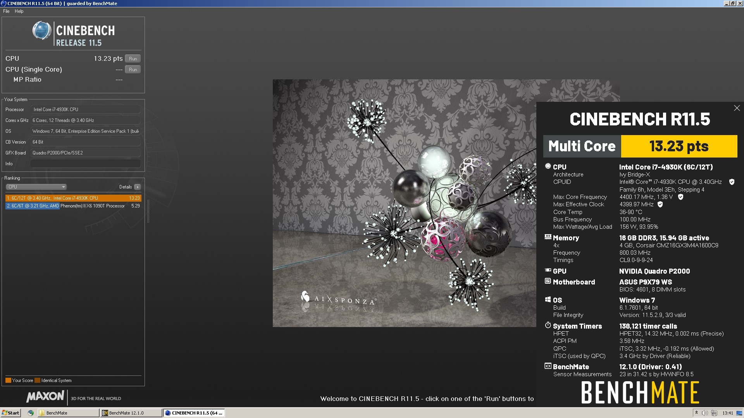Switch to BenchMate 12.1.0 taskbar button
744x418 pixels.
pyautogui.click(x=131, y=413)
